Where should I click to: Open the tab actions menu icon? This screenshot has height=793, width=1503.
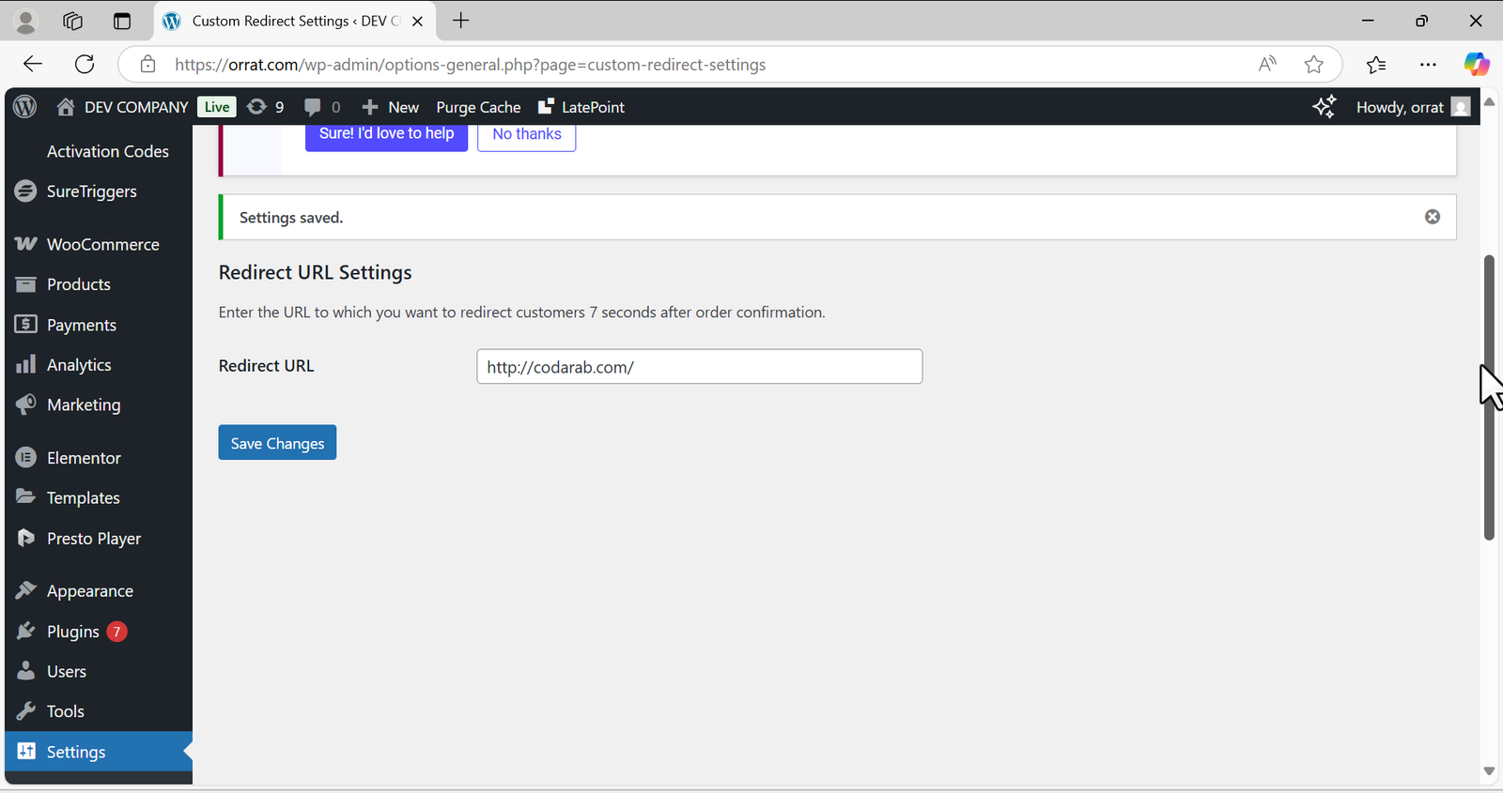[122, 21]
